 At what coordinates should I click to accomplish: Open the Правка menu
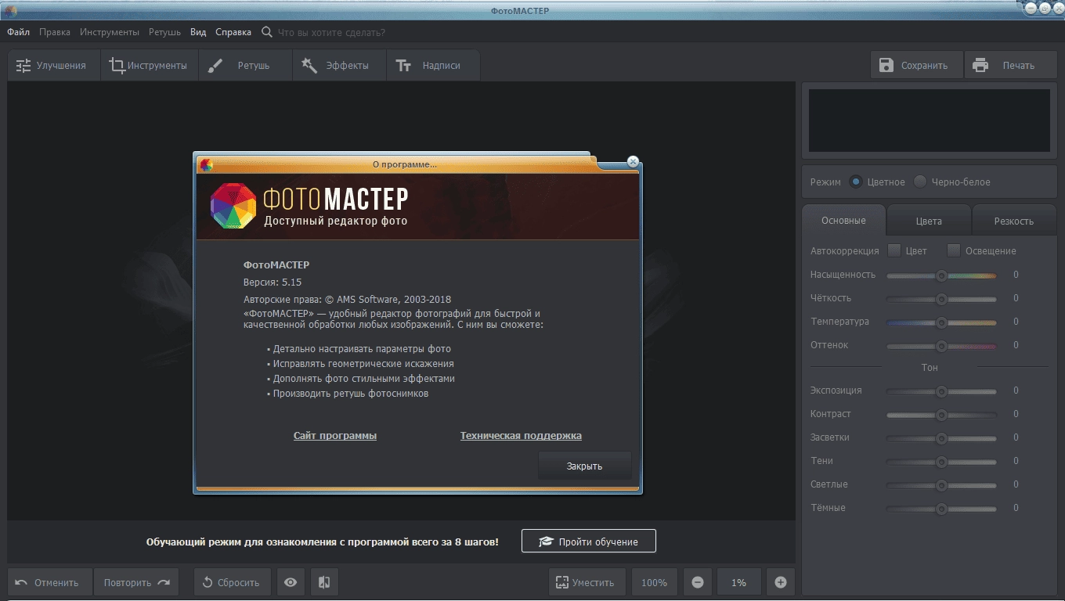pyautogui.click(x=55, y=32)
